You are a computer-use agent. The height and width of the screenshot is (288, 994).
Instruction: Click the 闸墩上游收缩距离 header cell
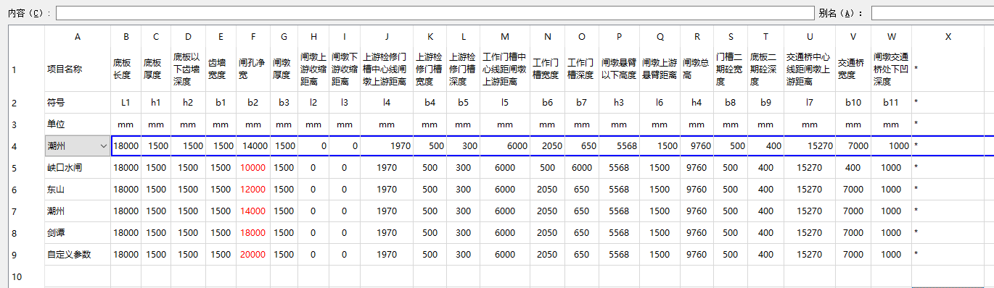pos(313,70)
